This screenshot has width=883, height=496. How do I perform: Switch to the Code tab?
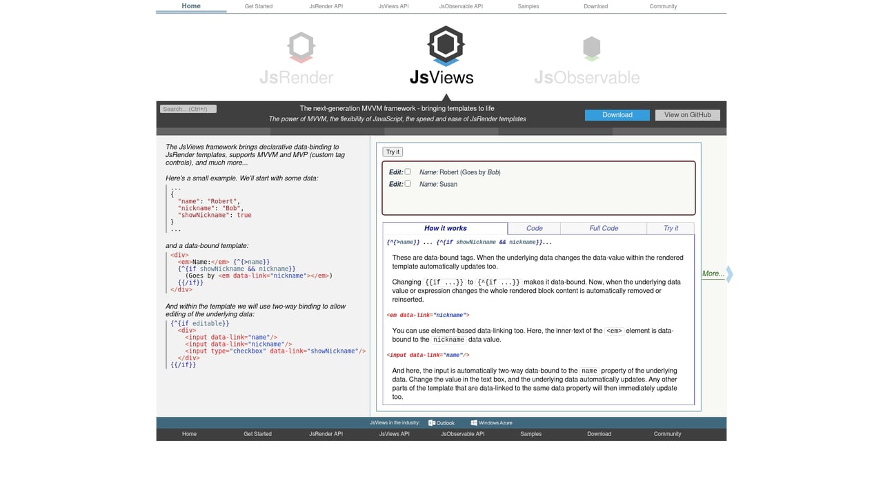coord(534,228)
